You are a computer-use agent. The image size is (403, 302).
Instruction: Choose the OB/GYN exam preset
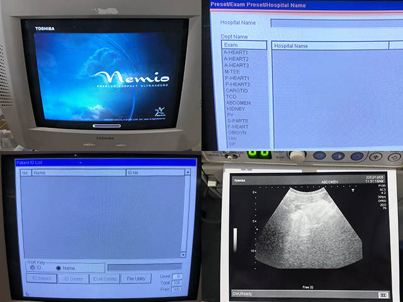click(237, 133)
